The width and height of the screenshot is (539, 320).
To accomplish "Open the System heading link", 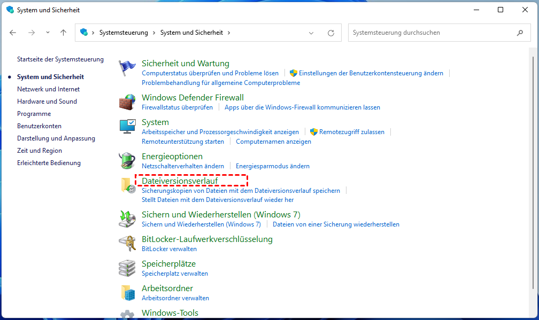I will tap(155, 122).
